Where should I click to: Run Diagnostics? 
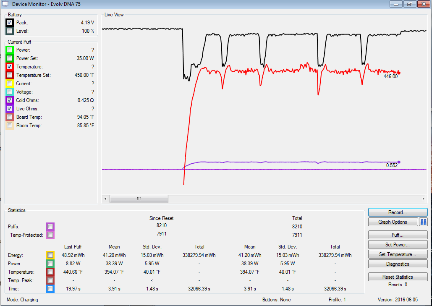[398, 264]
